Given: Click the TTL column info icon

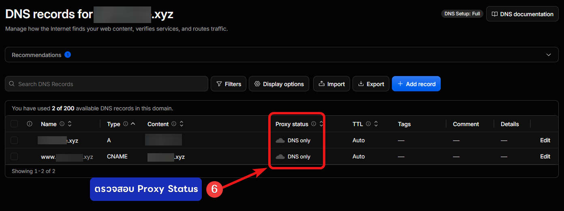Looking at the screenshot, I should point(368,124).
